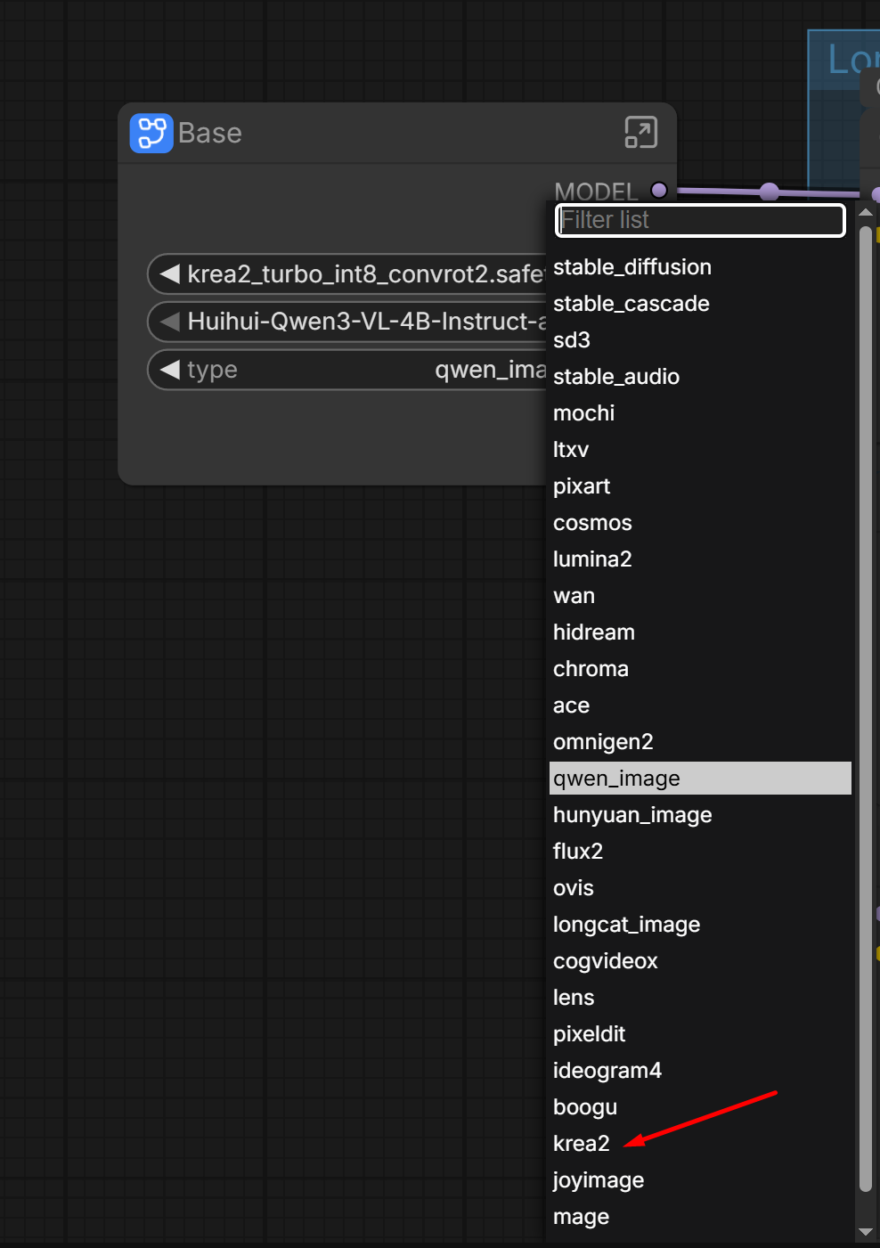Select the mage type entry
Viewport: 880px width, 1248px height.
[x=700, y=1217]
